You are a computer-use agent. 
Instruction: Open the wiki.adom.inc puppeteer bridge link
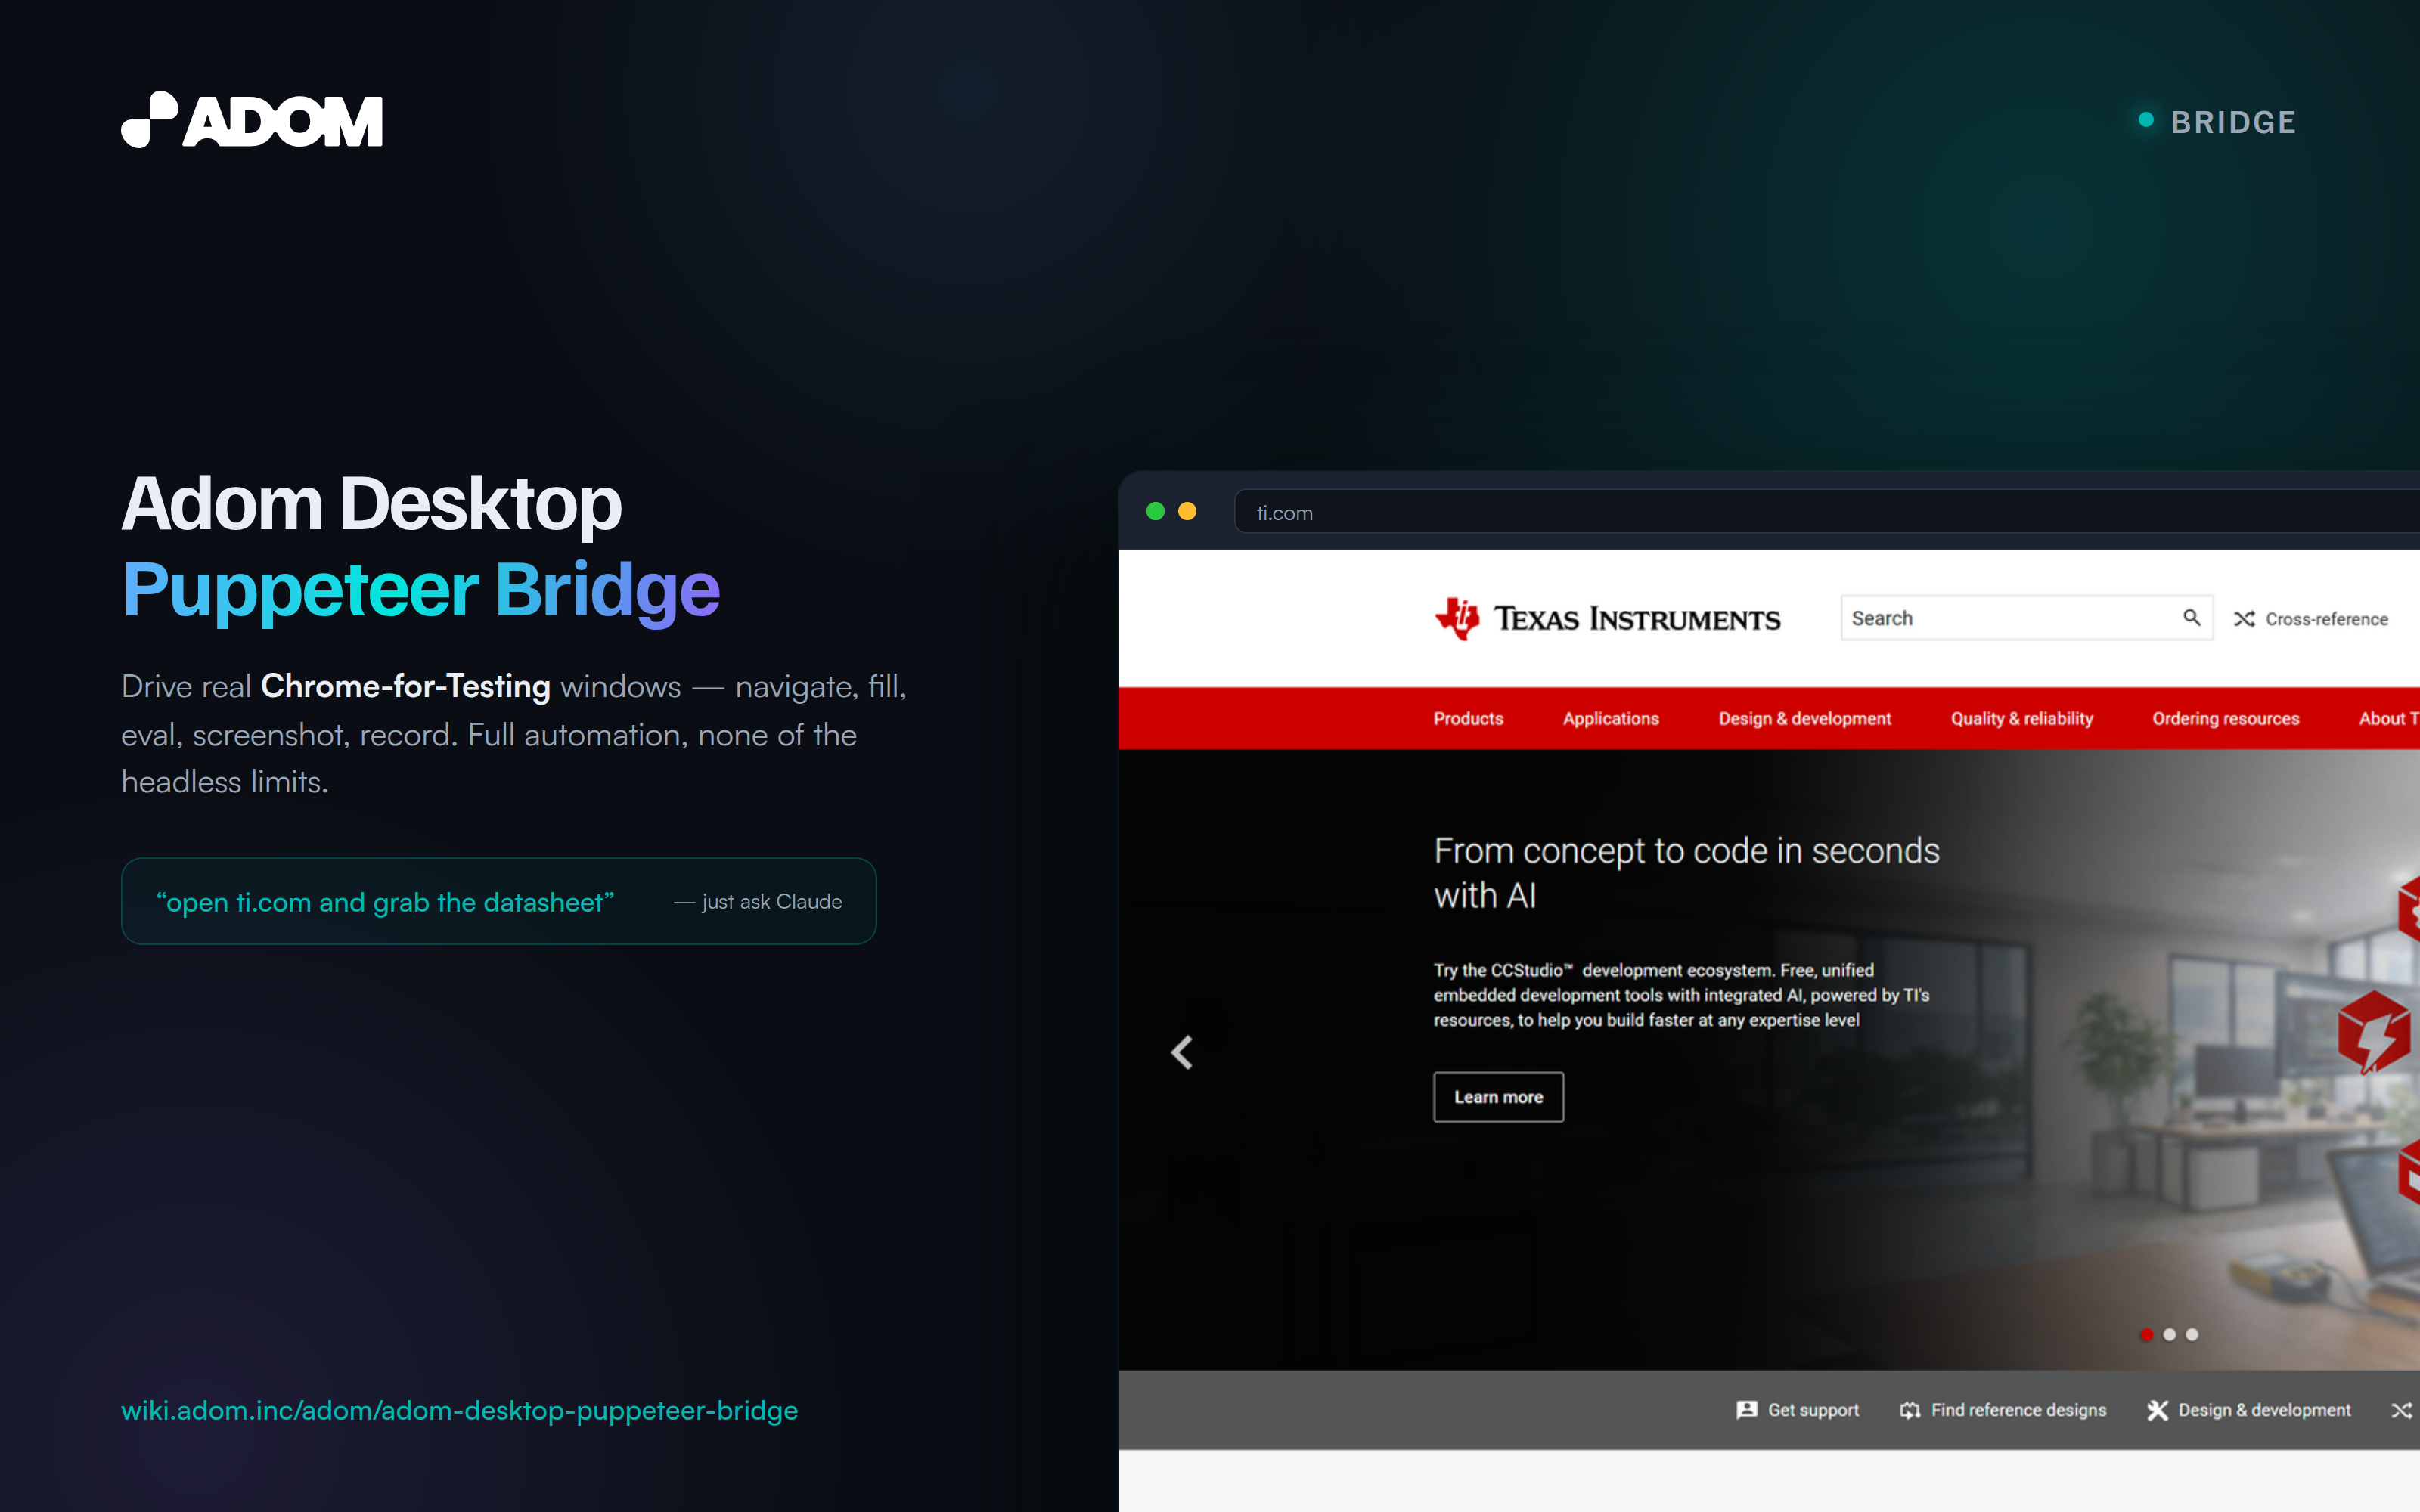[x=460, y=1410]
